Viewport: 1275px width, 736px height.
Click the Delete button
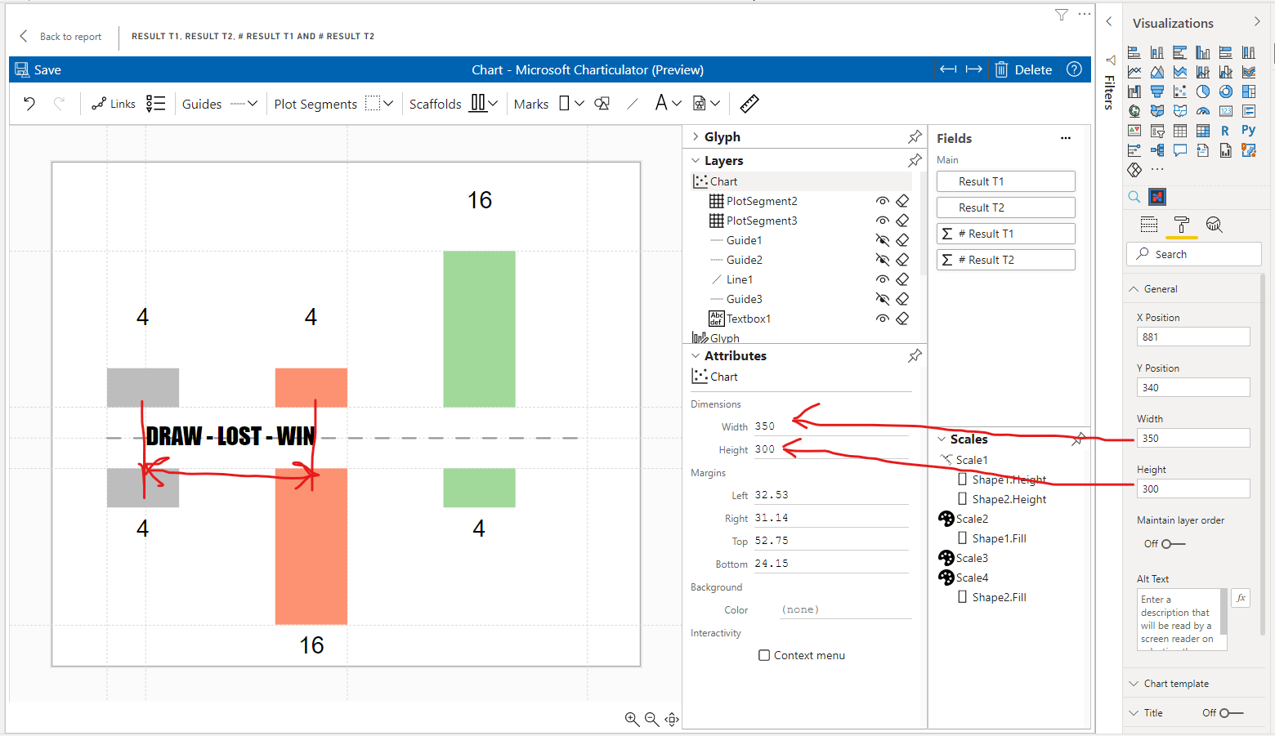click(1023, 69)
